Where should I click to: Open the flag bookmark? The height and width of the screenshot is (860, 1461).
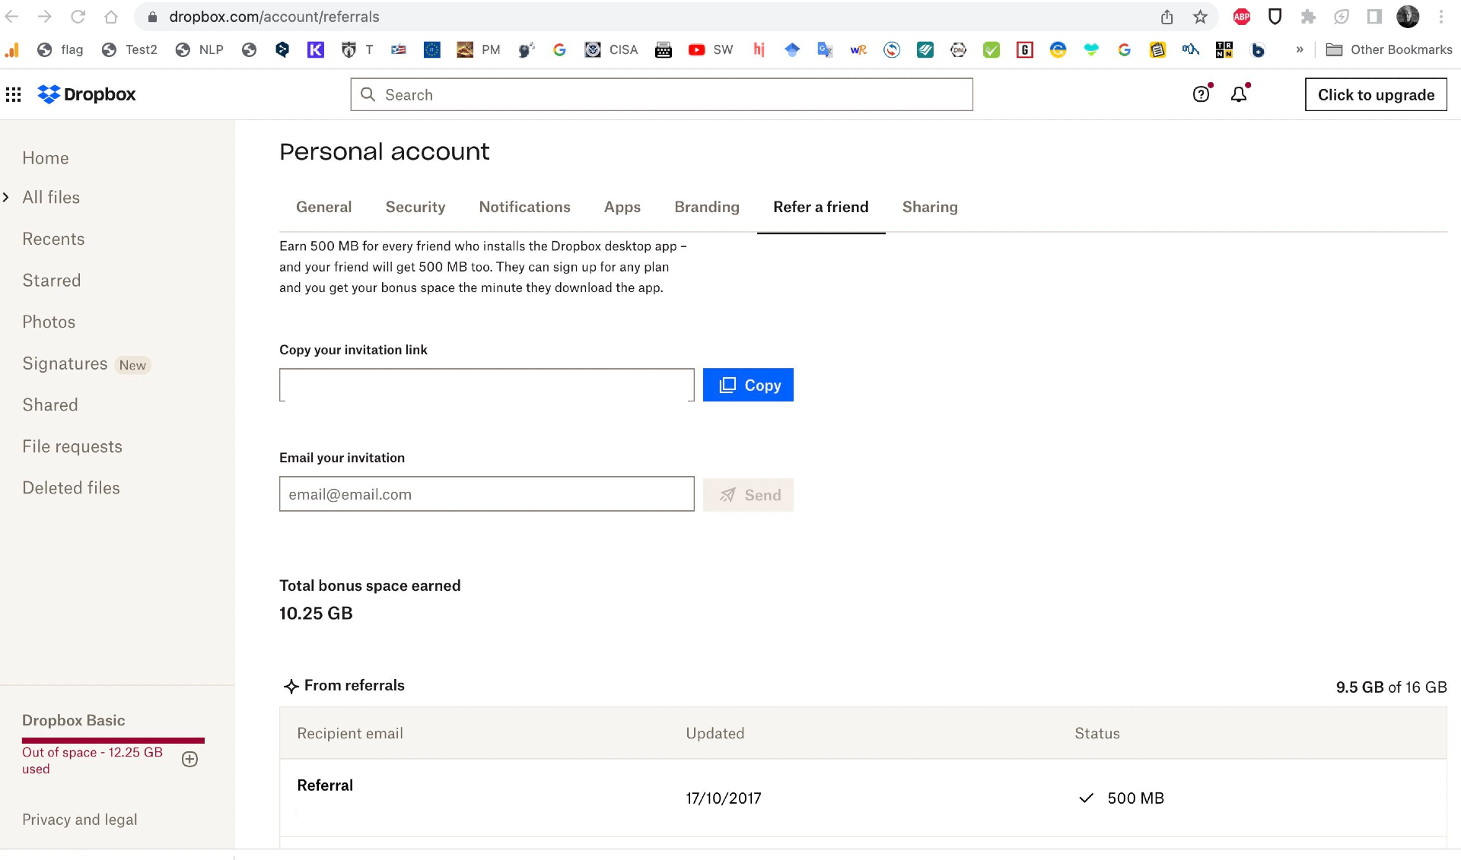click(60, 49)
